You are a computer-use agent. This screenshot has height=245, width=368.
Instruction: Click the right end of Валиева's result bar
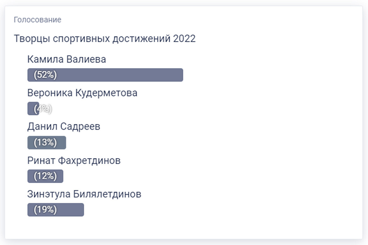point(179,75)
